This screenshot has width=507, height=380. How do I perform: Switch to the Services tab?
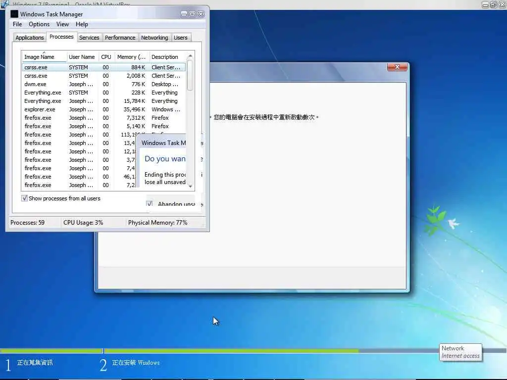pyautogui.click(x=89, y=38)
